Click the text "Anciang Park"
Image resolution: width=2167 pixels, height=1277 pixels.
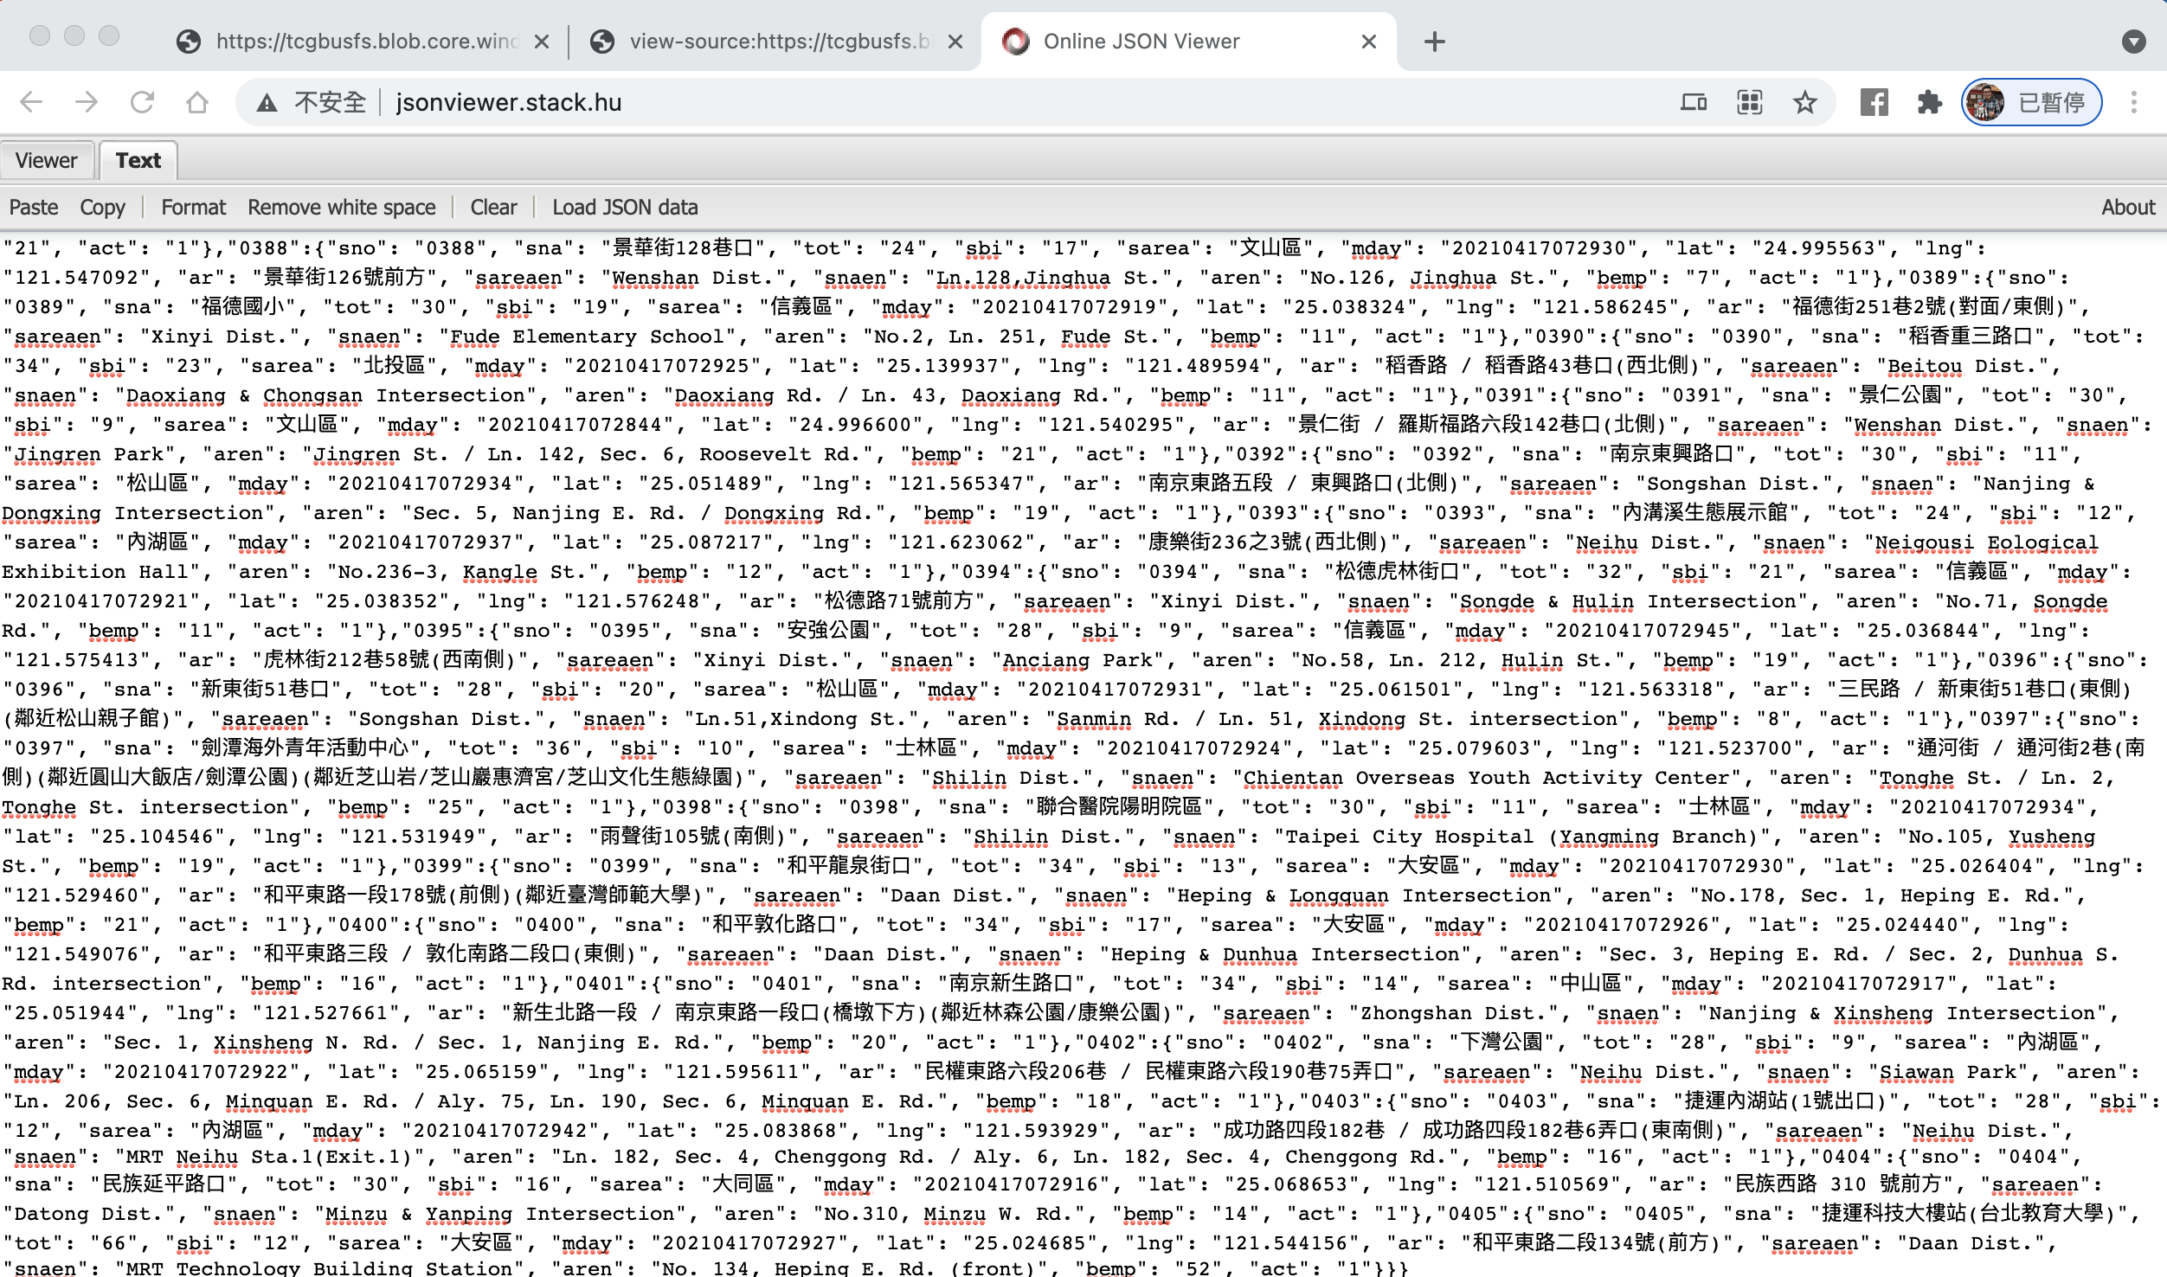pyautogui.click(x=1077, y=660)
